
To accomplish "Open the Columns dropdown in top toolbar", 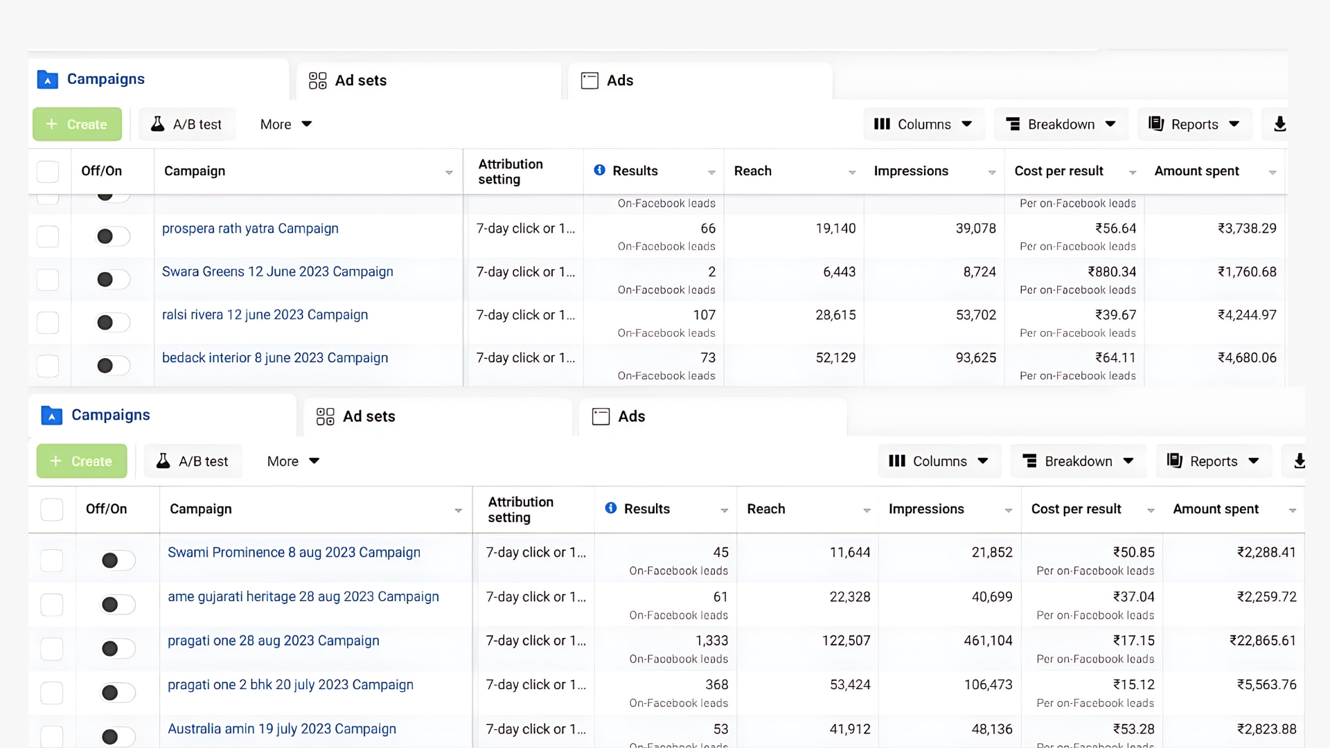I will point(923,124).
